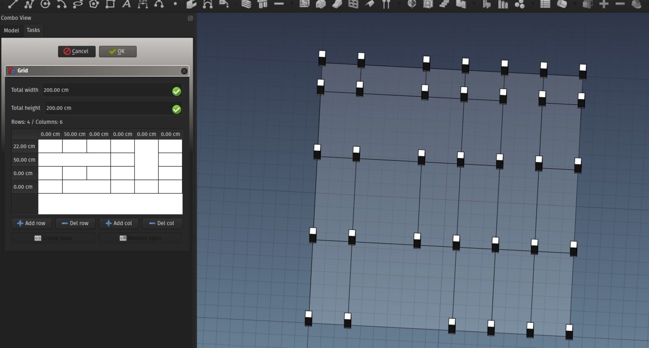Select the Bezier curve tool
This screenshot has height=348, width=649.
[x=208, y=4]
